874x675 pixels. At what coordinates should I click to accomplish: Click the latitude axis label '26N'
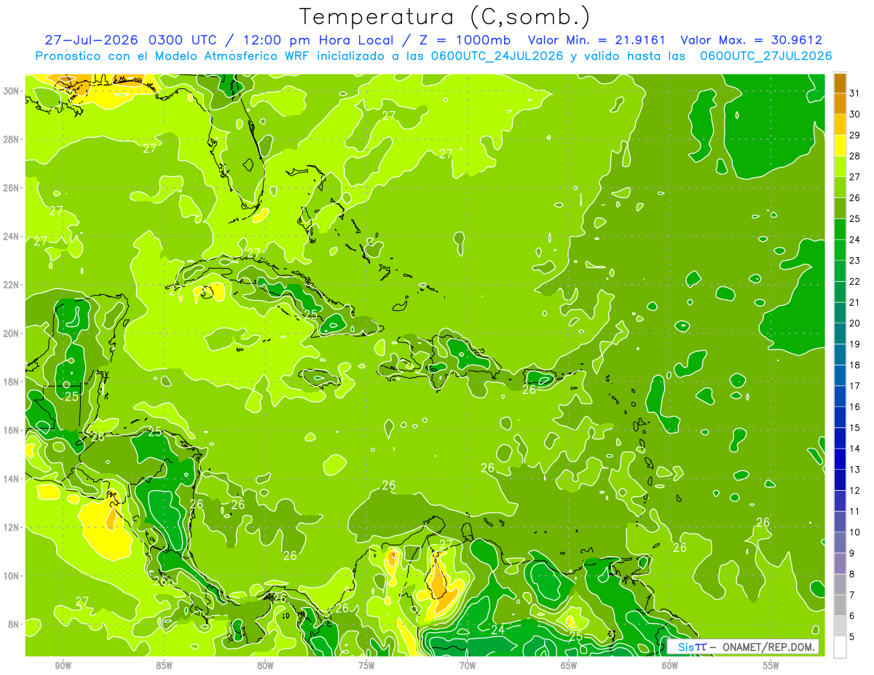[x=12, y=187]
